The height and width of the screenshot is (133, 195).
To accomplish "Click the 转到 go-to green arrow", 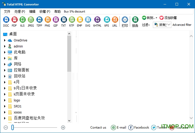I will coord(144,18).
